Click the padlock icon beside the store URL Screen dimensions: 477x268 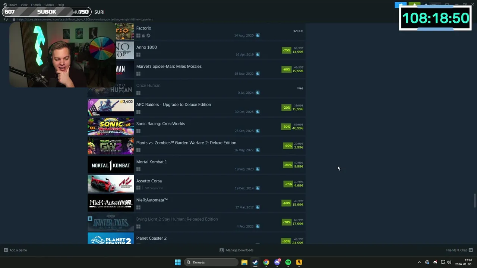[x=14, y=19]
